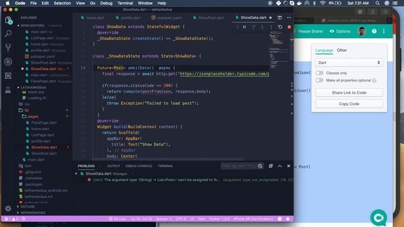This screenshot has width=404, height=227.
Task: Open editor More Actions ellipsis
Action: [288, 18]
